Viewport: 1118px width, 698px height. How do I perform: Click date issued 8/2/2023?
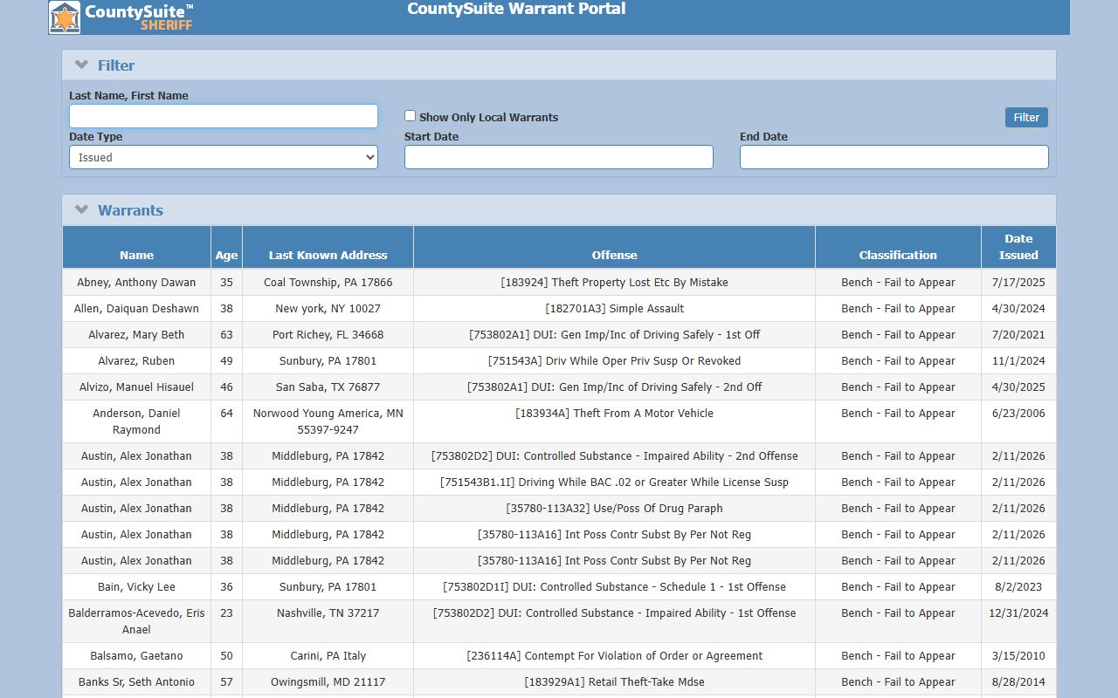[1018, 586]
